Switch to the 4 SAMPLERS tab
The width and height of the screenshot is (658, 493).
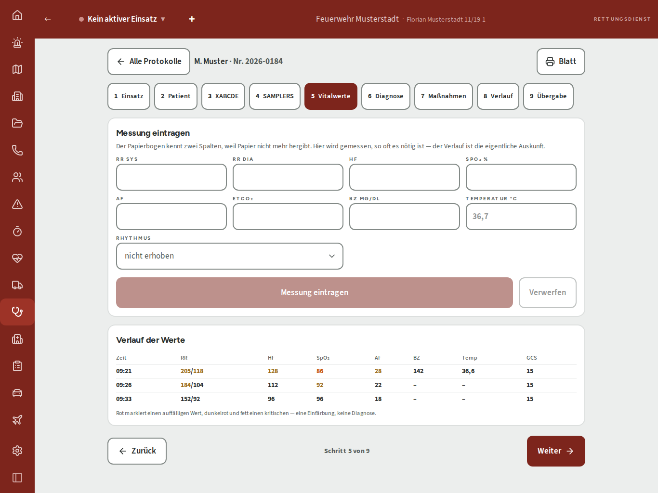coord(275,96)
